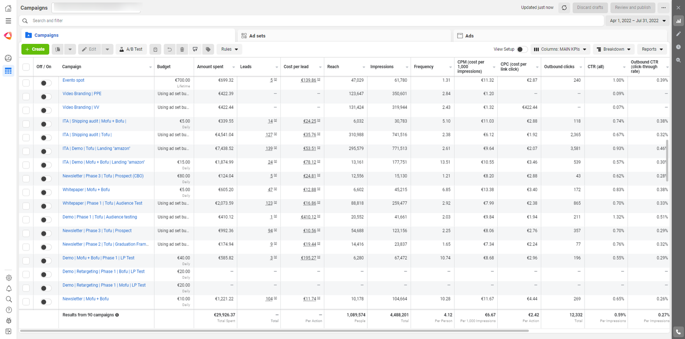Click the Delete trash icon
Screen dimensions: 685x339
[182, 49]
